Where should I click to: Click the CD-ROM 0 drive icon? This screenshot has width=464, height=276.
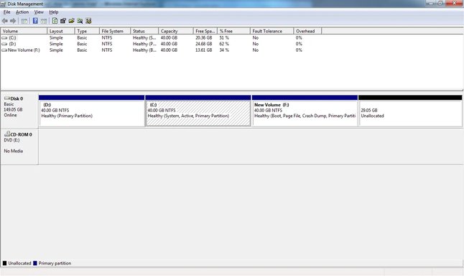(x=6, y=134)
